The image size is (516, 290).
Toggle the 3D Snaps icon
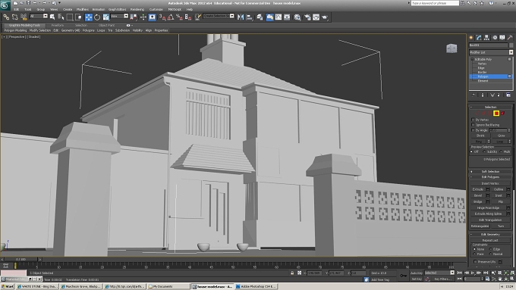tap(162, 17)
